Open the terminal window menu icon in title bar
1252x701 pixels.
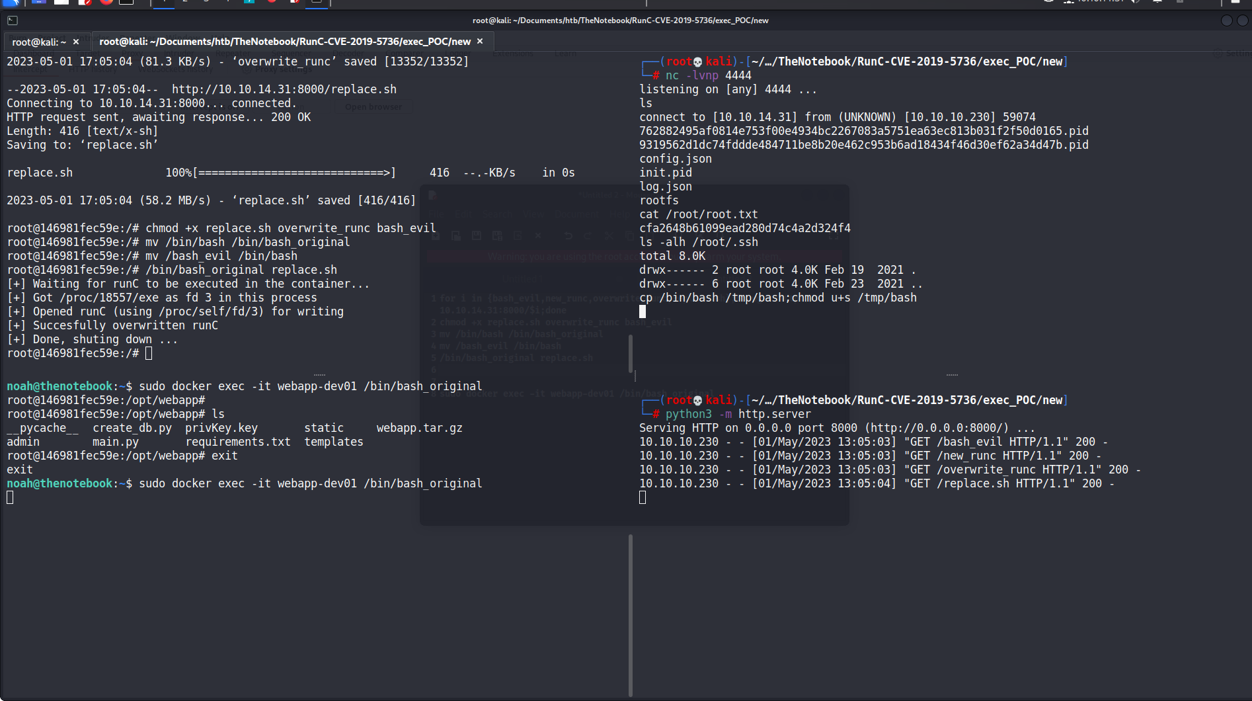[x=12, y=21]
